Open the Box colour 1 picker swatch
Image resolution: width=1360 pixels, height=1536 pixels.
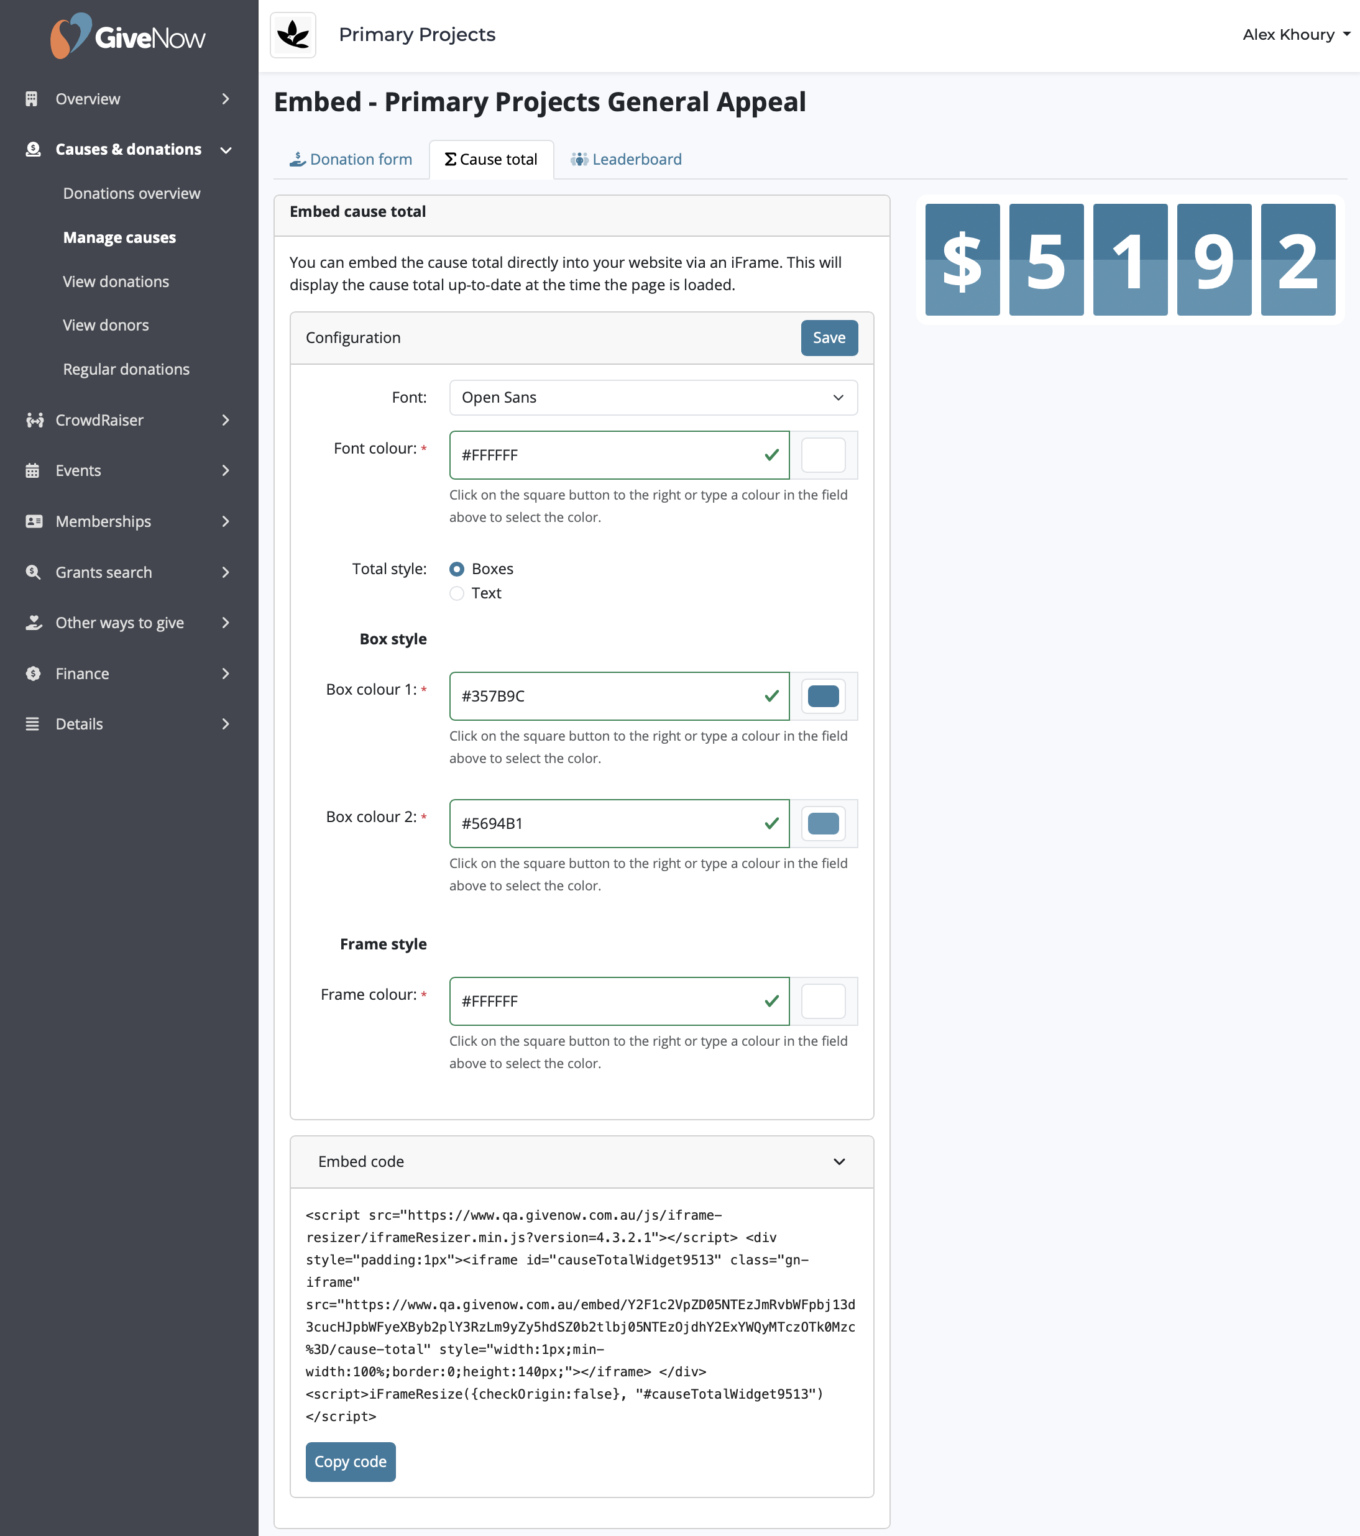(823, 697)
